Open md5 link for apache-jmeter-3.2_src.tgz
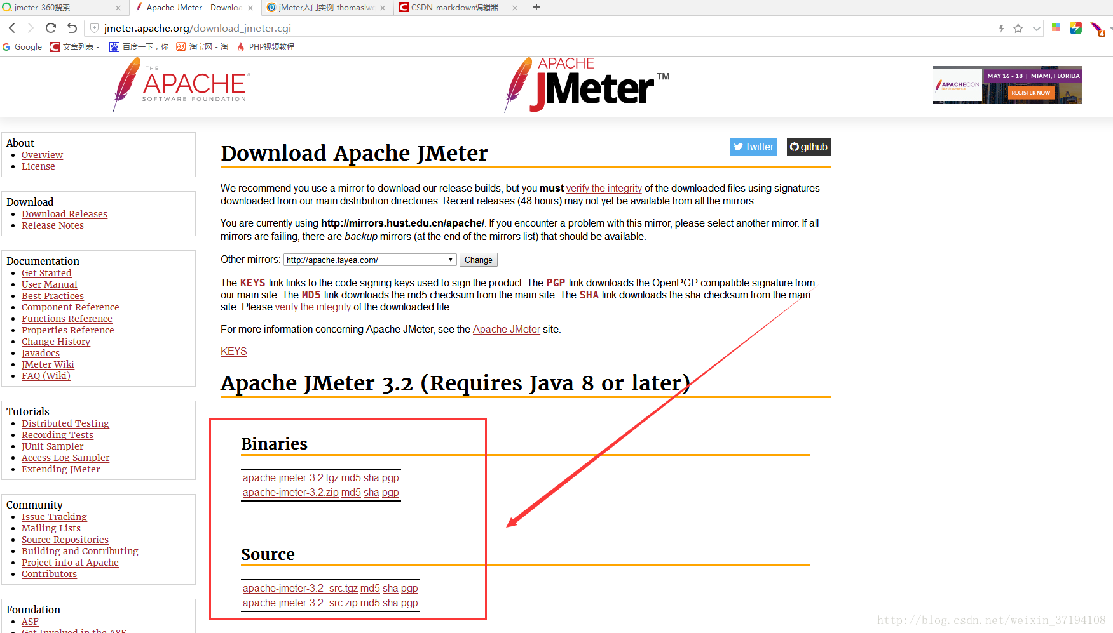Viewport: 1113px width, 633px height. click(x=370, y=589)
